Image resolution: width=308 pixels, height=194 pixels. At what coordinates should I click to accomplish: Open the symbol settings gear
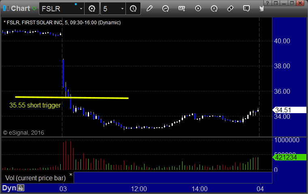coord(92,8)
